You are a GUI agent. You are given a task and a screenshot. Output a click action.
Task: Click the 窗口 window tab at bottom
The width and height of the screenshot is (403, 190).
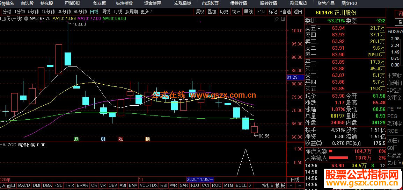[11, 185]
